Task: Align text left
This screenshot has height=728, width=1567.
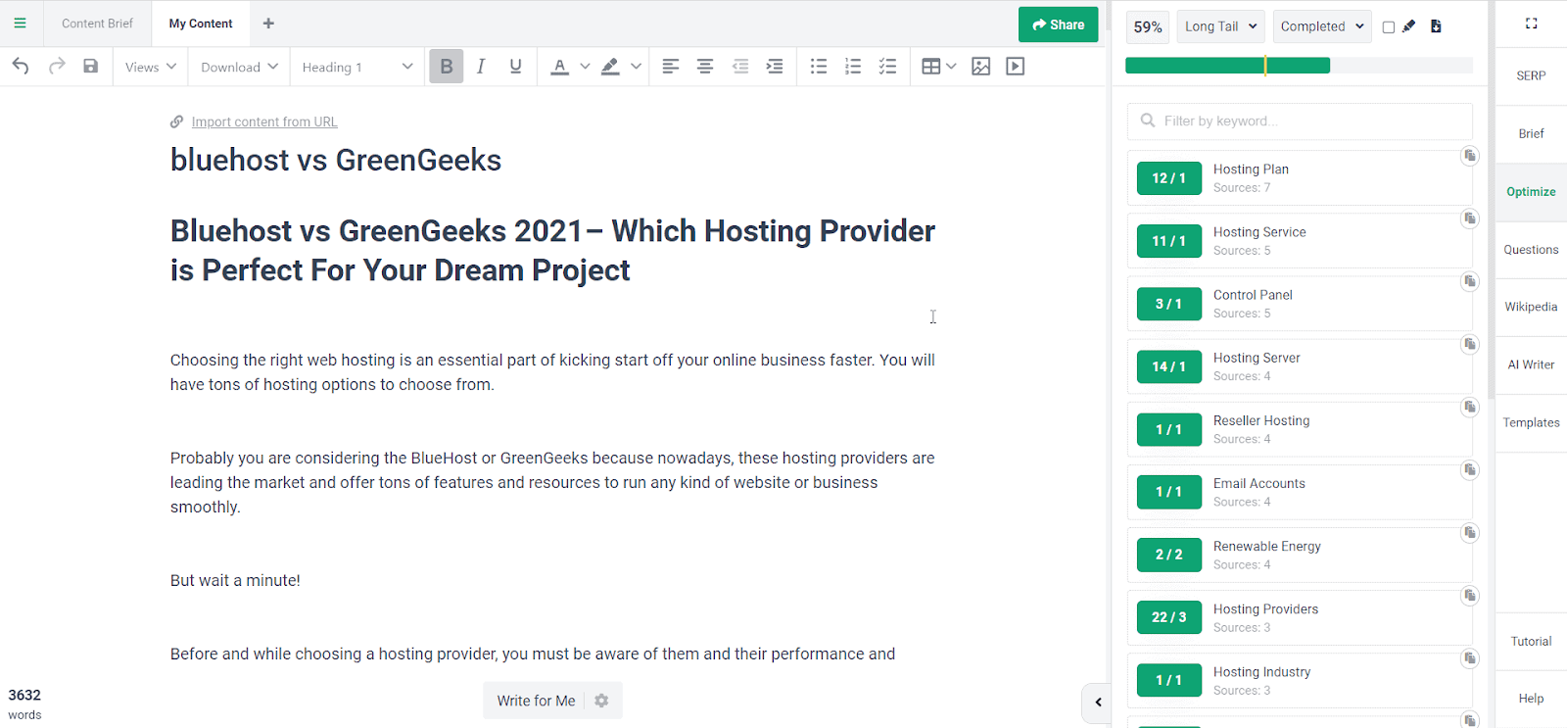Action: [670, 67]
